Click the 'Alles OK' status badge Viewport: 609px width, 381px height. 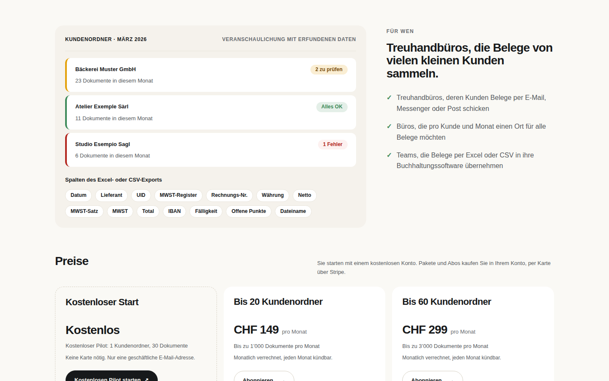point(332,107)
